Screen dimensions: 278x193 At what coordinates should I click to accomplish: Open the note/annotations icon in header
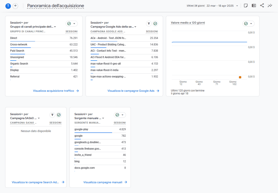[246, 6]
